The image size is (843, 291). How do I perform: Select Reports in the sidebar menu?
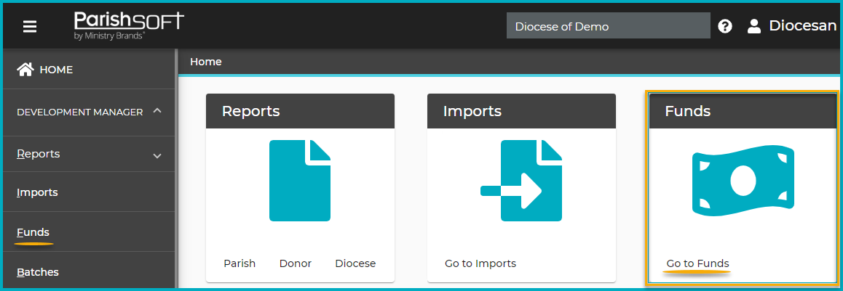pyautogui.click(x=38, y=154)
